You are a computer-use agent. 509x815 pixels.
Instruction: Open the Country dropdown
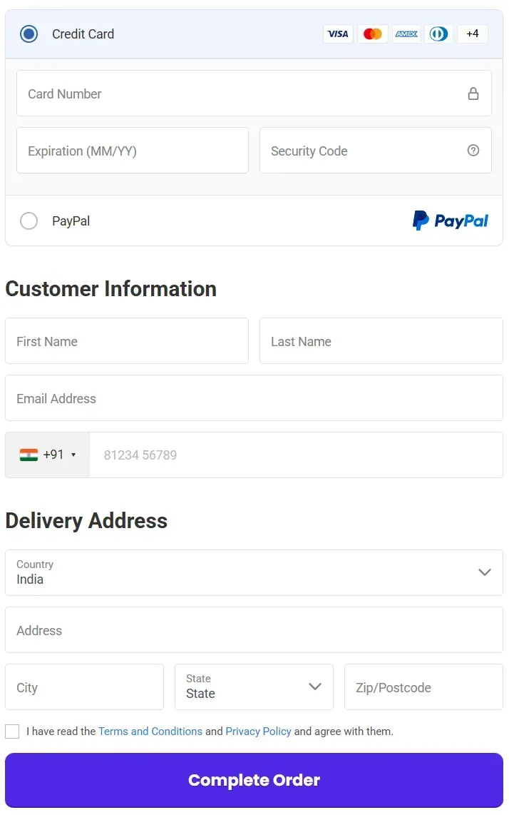click(485, 572)
